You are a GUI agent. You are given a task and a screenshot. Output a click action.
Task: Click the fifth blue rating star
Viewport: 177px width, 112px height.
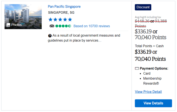point(70,19)
